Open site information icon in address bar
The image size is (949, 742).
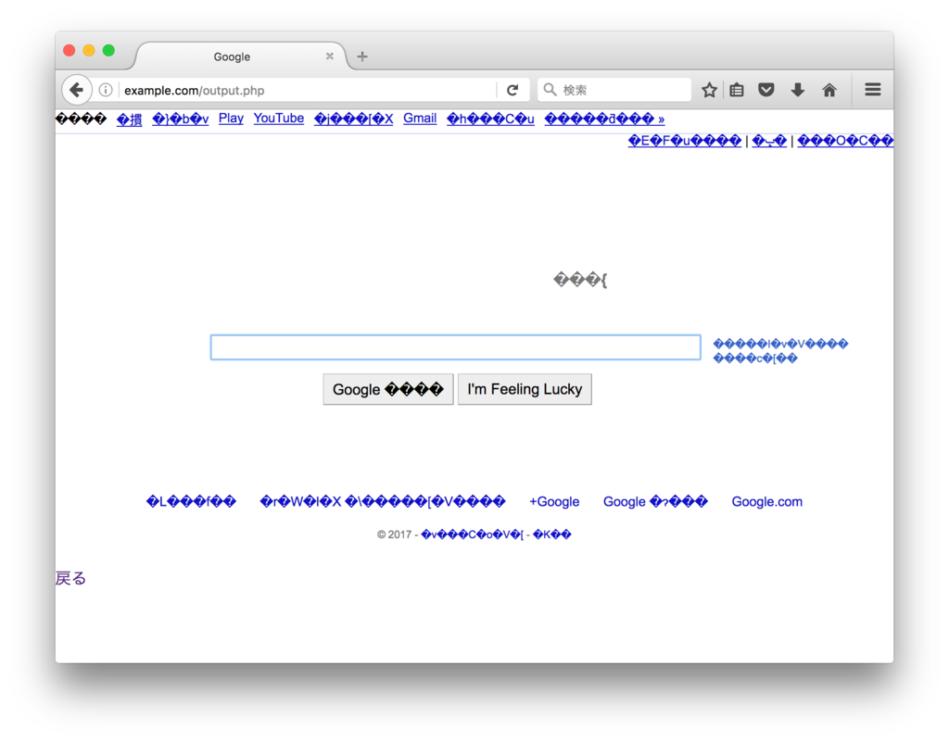pyautogui.click(x=106, y=90)
